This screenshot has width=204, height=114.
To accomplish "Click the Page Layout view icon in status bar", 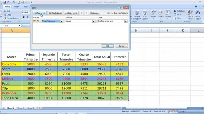I will pos(173,111).
